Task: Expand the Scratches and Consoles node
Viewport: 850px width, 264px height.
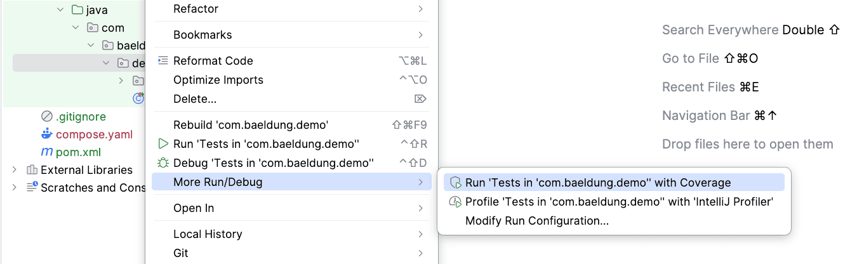Action: tap(15, 188)
